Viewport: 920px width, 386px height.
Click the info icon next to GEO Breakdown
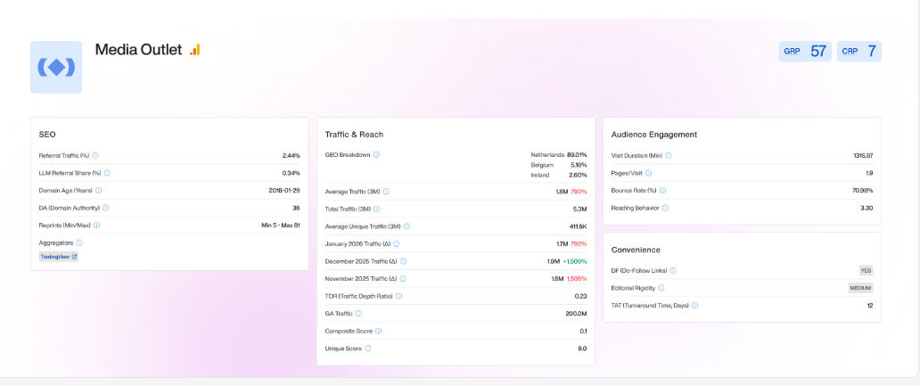(x=376, y=155)
